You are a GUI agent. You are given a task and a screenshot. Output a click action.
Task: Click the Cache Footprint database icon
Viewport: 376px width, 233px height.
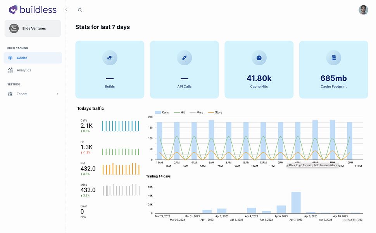(x=334, y=57)
